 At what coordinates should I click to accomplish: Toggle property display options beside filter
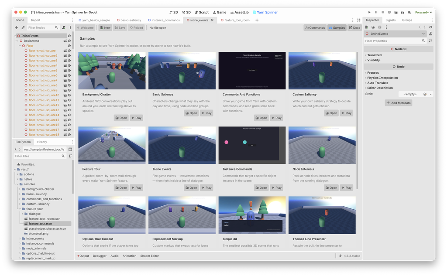pyautogui.click(x=430, y=41)
